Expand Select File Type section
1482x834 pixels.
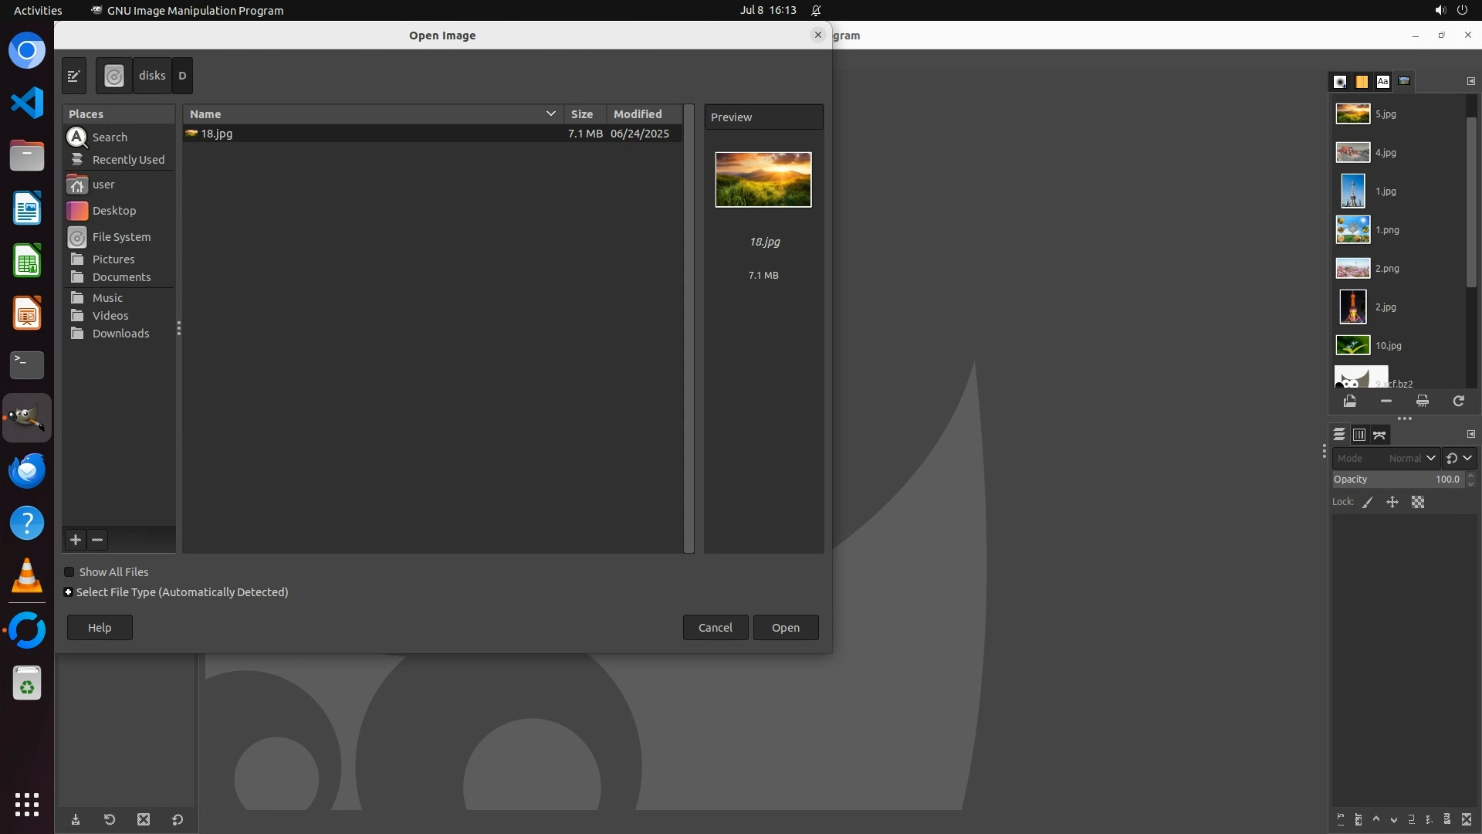[69, 592]
